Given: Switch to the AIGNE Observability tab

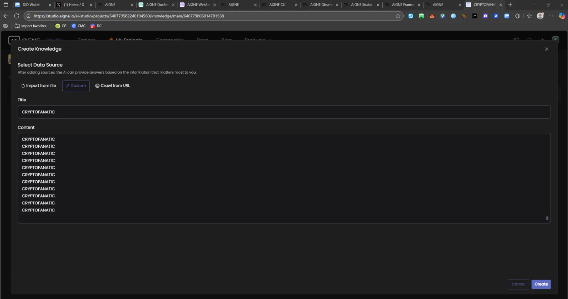Looking at the screenshot, I should pos(320,5).
